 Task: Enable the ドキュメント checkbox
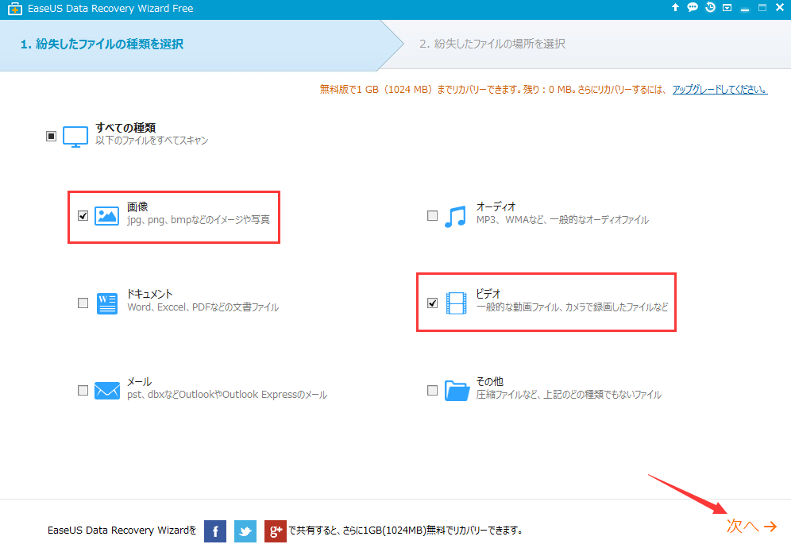(x=83, y=303)
